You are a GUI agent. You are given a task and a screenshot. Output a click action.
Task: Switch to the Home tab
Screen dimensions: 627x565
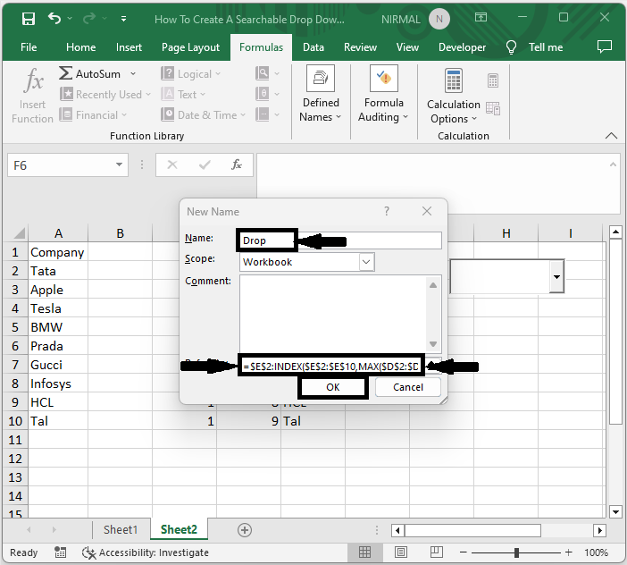(x=80, y=47)
